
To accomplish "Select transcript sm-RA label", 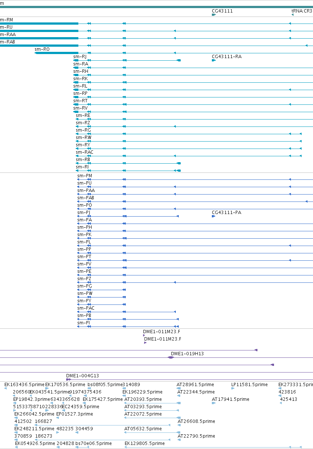I will [81, 64].
